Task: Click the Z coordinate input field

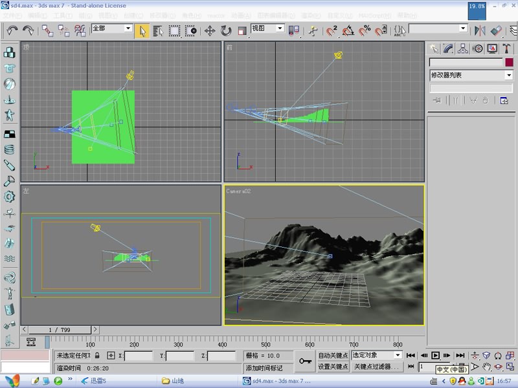Action: point(221,356)
